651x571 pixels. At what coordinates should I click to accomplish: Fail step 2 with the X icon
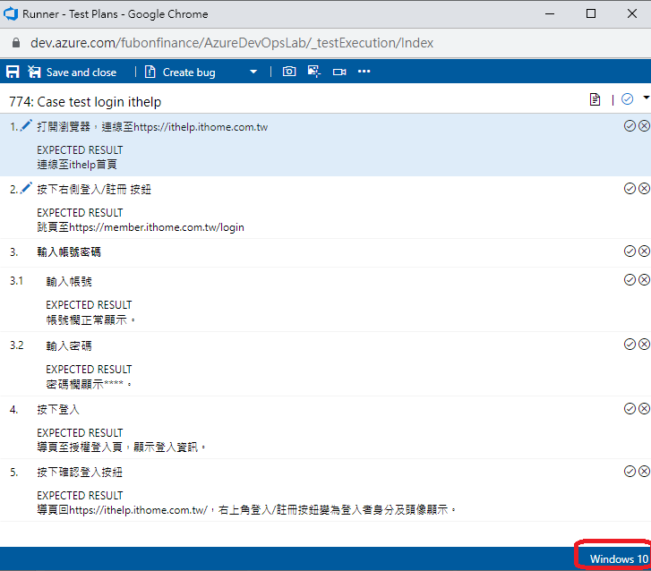(x=644, y=189)
